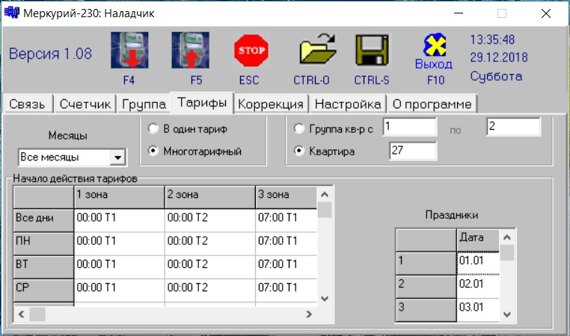Save with the CTRL-S floppy disk icon

(372, 50)
